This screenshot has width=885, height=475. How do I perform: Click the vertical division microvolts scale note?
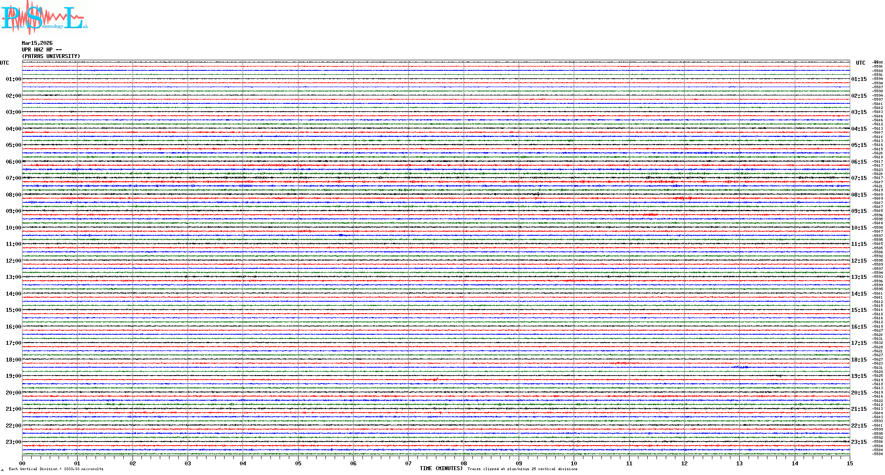point(56,469)
